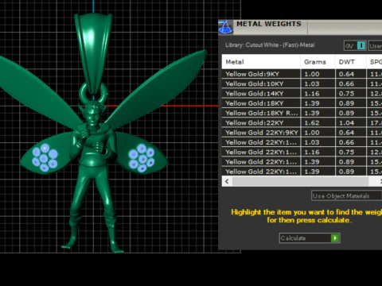
Task: Click the 1.16 grams cell for 14KY
Action: click(318, 94)
